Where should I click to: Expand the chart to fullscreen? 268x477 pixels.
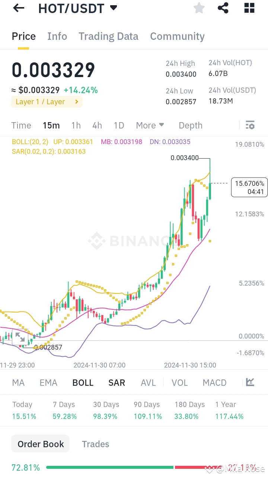[20, 337]
